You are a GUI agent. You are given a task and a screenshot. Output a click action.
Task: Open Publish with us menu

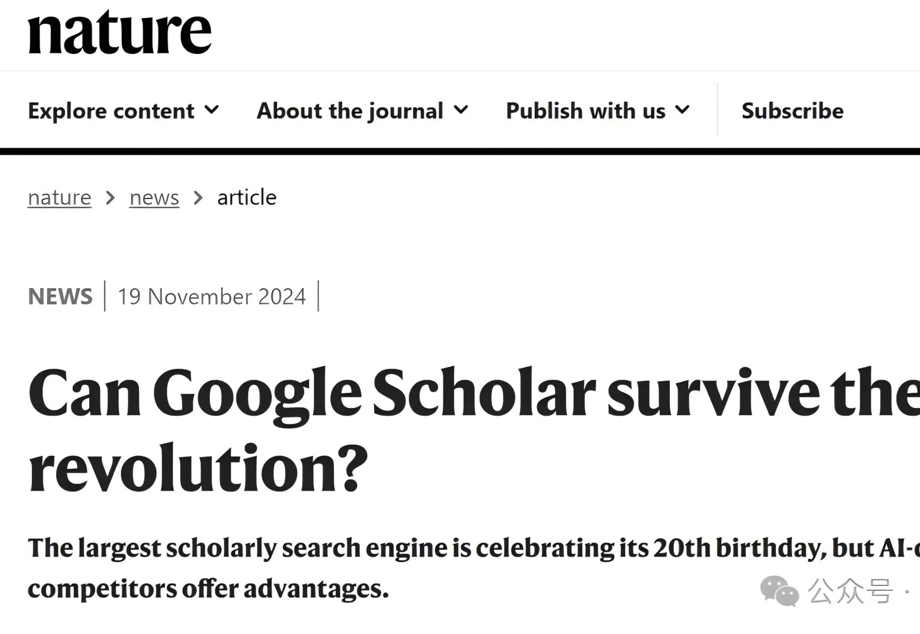click(x=598, y=111)
